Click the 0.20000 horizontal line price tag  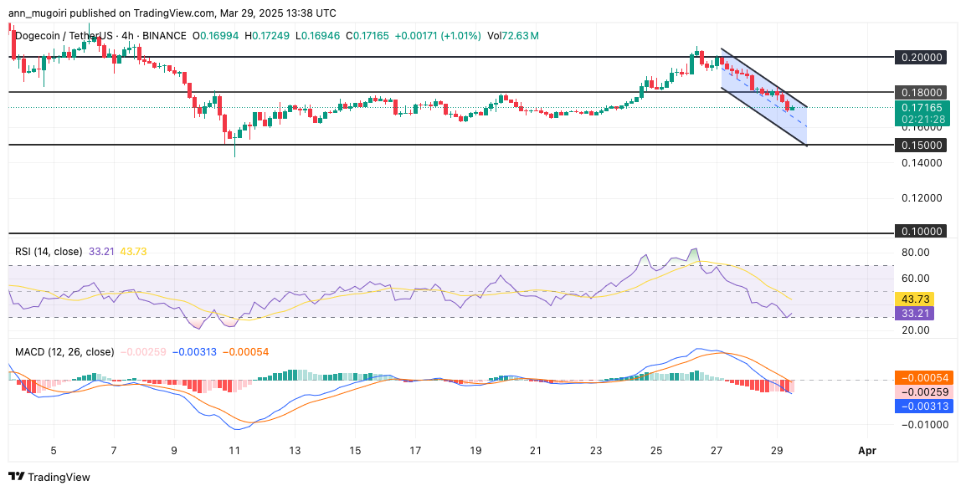click(921, 58)
